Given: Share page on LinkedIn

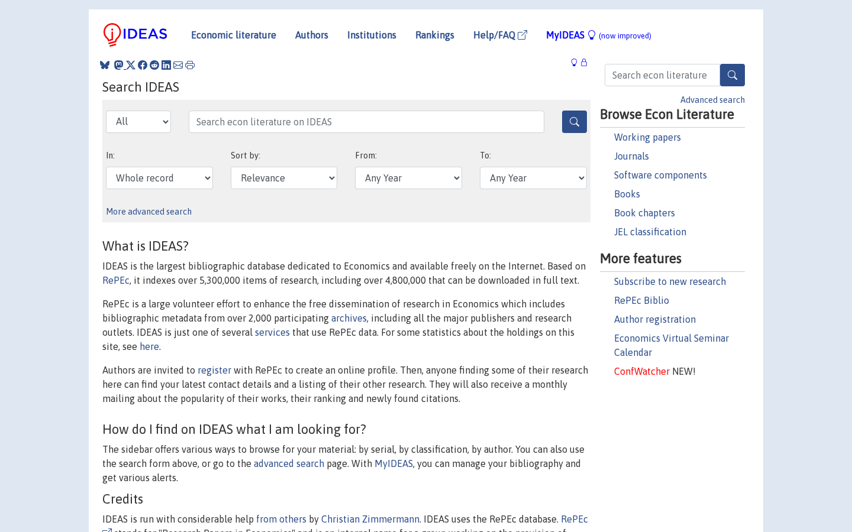Looking at the screenshot, I should click(x=166, y=65).
